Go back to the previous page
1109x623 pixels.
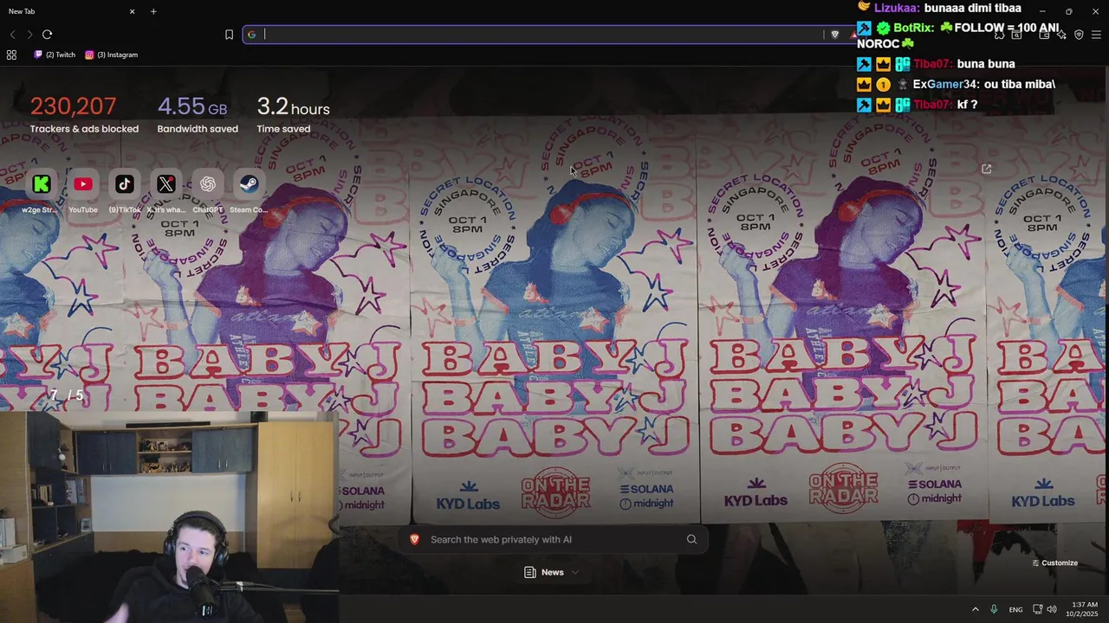click(x=12, y=35)
